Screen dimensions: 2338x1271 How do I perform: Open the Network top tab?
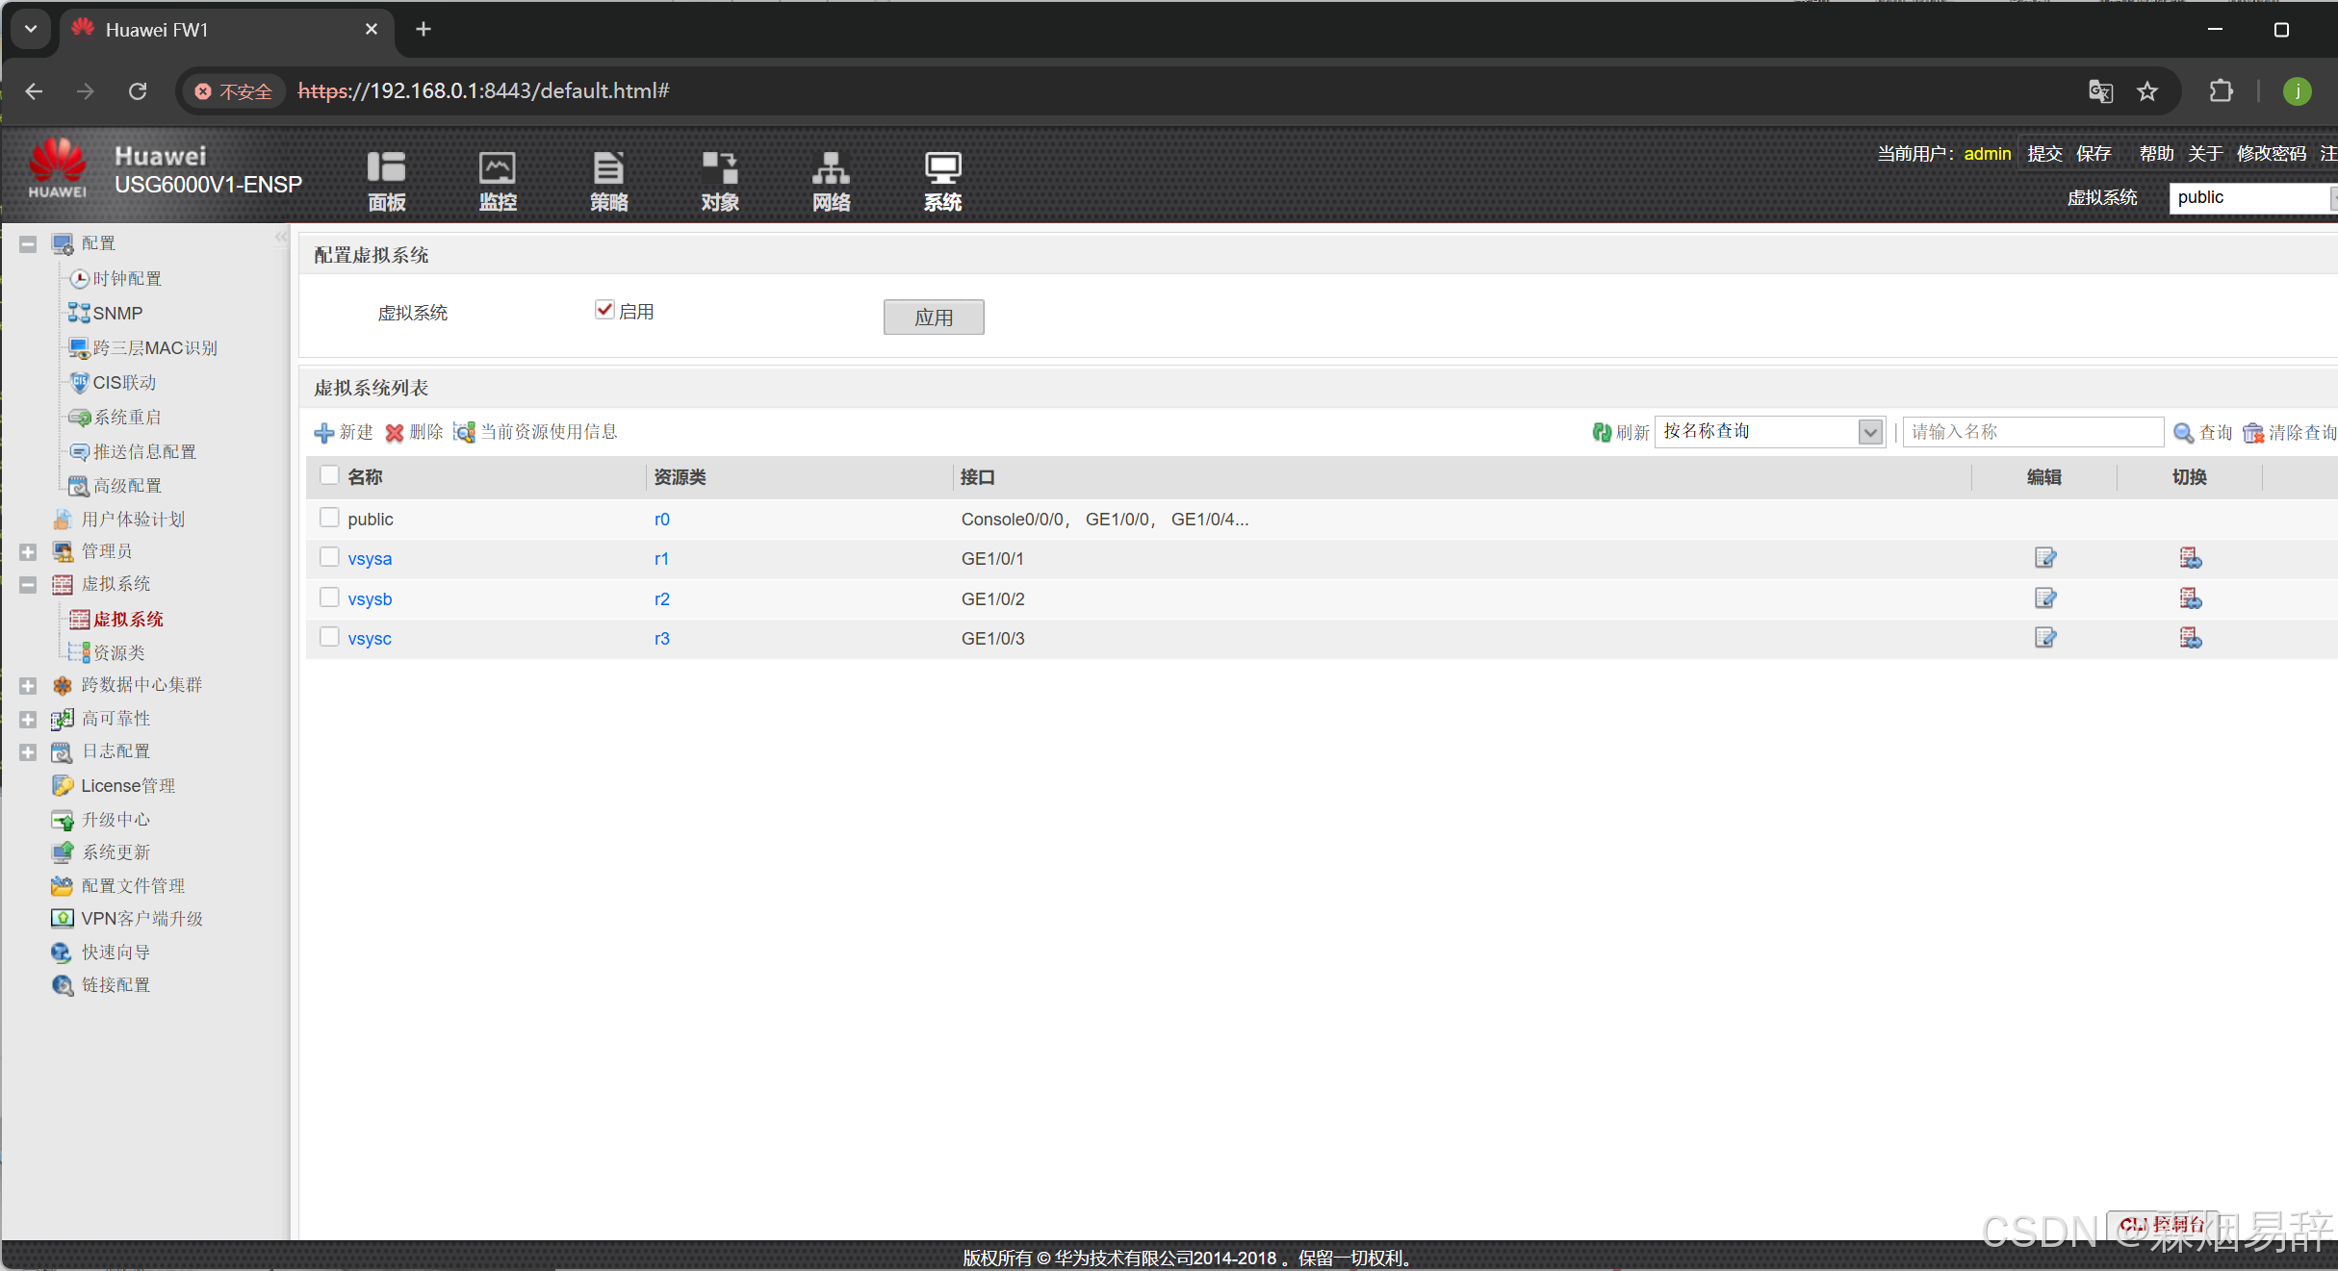point(831,181)
